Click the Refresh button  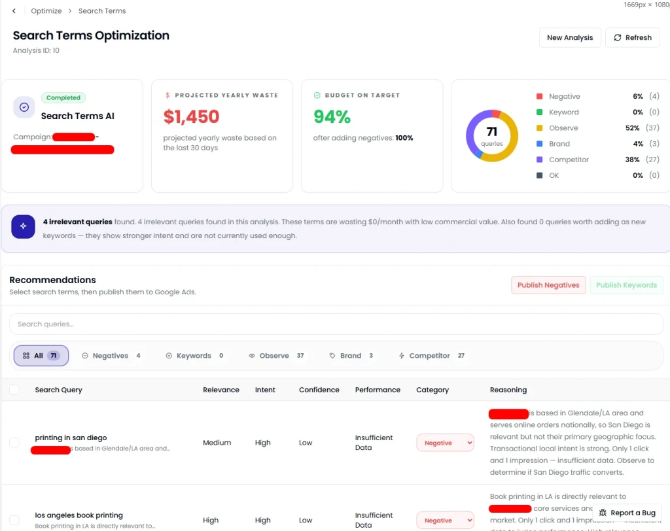633,37
